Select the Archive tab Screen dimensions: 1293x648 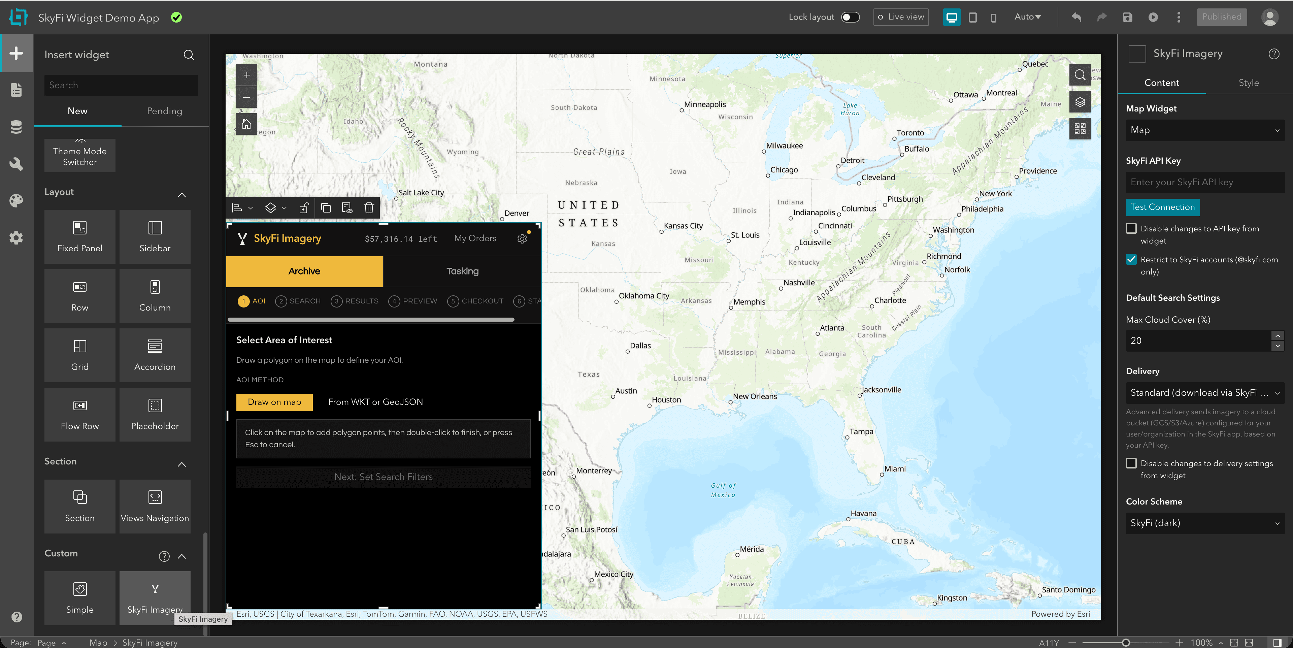coord(304,271)
